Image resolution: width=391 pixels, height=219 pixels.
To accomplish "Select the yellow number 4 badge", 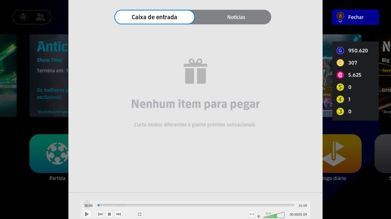I will click(x=340, y=99).
